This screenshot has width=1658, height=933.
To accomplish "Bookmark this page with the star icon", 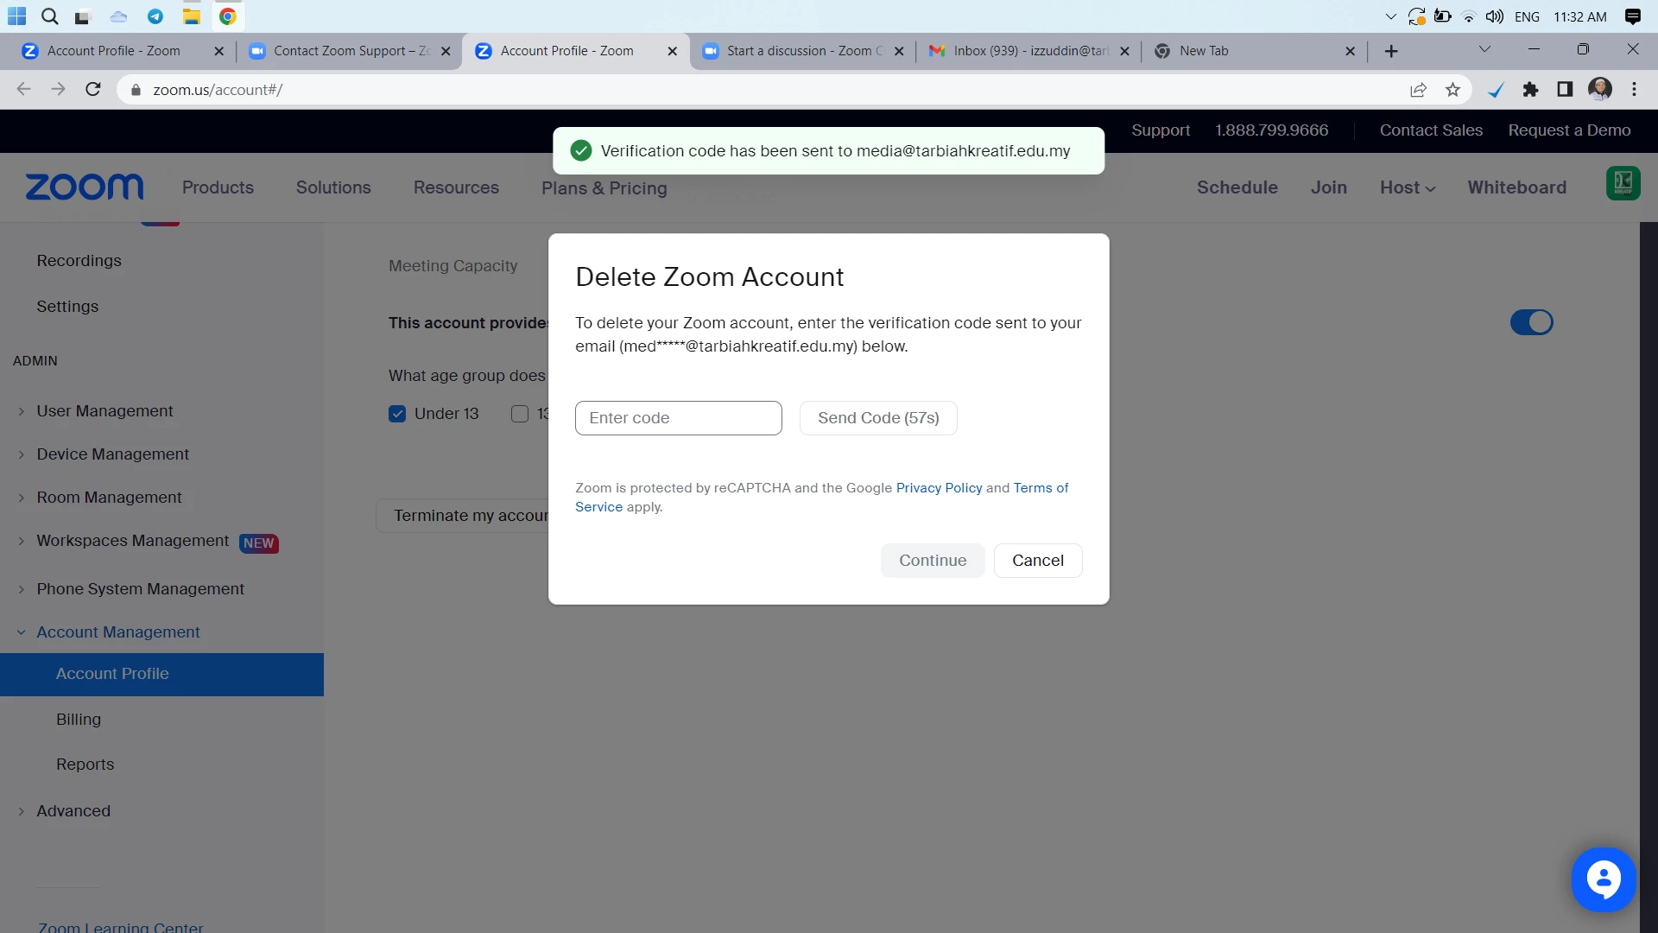I will coord(1453,90).
